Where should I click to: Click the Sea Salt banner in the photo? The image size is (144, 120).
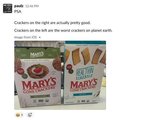[x=83, y=94]
